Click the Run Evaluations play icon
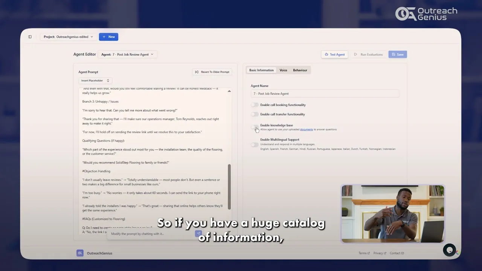This screenshot has height=271, width=482. (355, 55)
